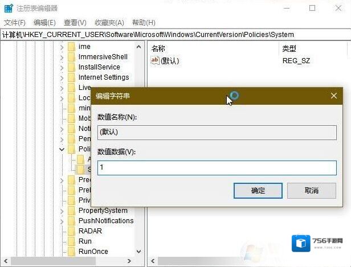Collapse the Policies tree node

click(x=62, y=149)
